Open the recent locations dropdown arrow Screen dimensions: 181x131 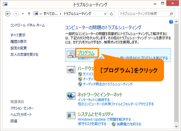tap(22, 14)
